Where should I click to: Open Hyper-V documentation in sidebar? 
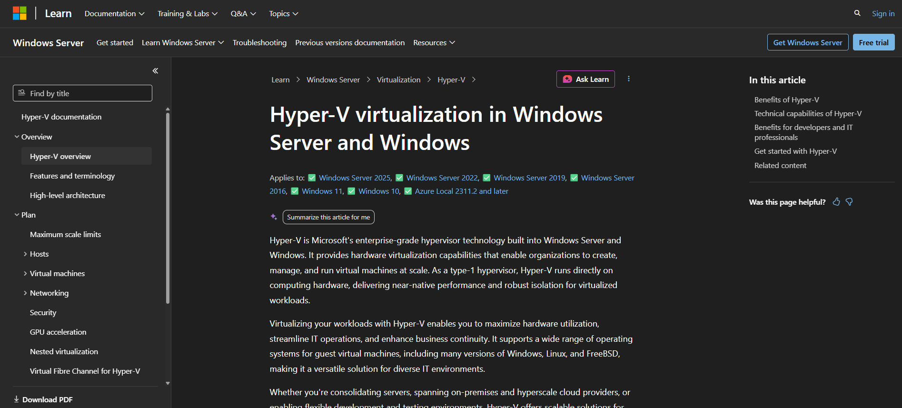click(61, 117)
